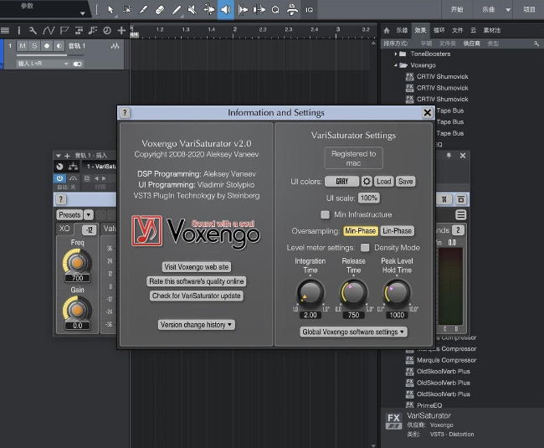Screen dimensions: 544x448
Task: Open the GRAY UI colors selector
Action: point(341,181)
